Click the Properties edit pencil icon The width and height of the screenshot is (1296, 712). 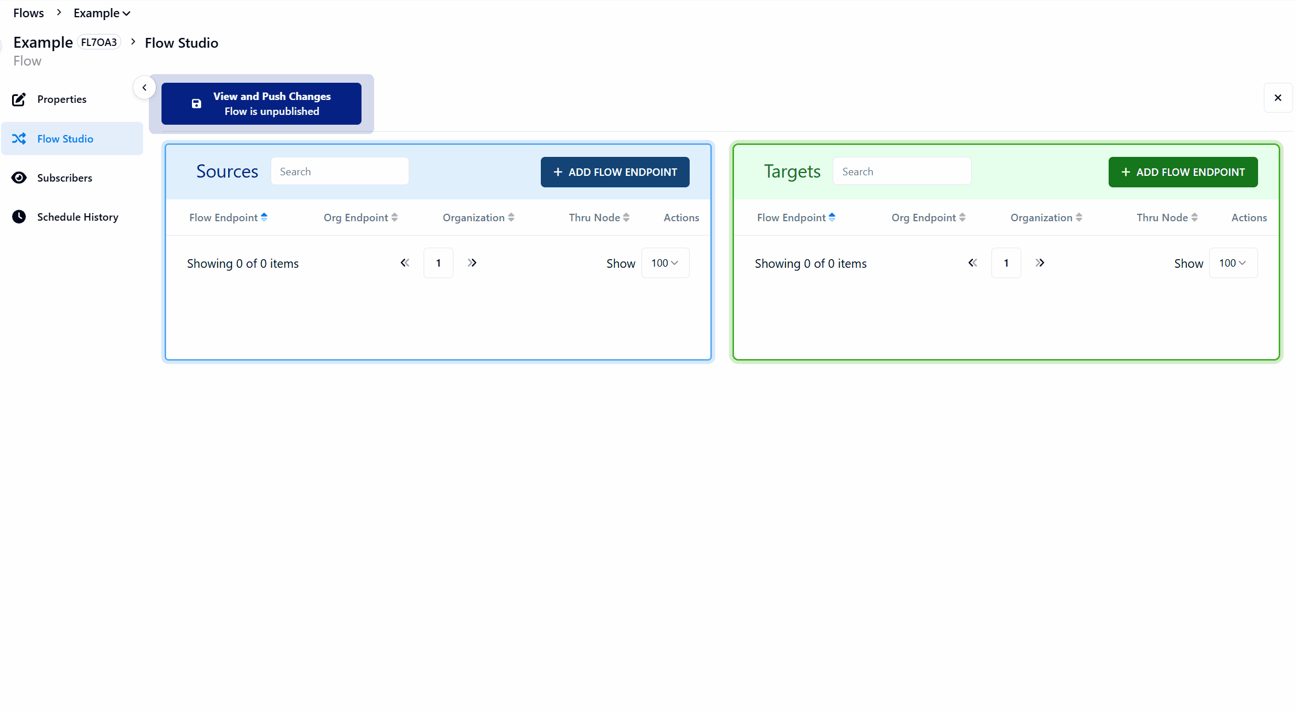pyautogui.click(x=19, y=99)
